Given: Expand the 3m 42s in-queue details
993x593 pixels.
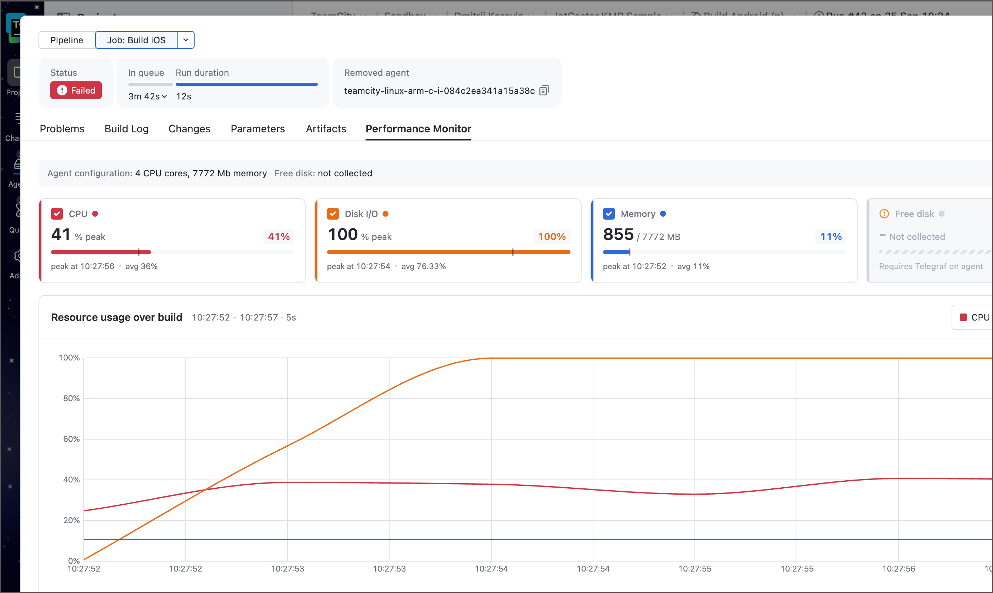Looking at the screenshot, I should pos(148,96).
